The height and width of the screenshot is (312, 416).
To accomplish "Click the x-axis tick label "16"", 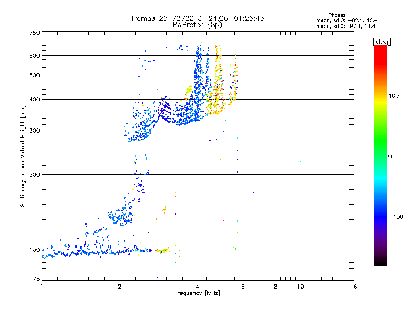I will (x=354, y=287).
